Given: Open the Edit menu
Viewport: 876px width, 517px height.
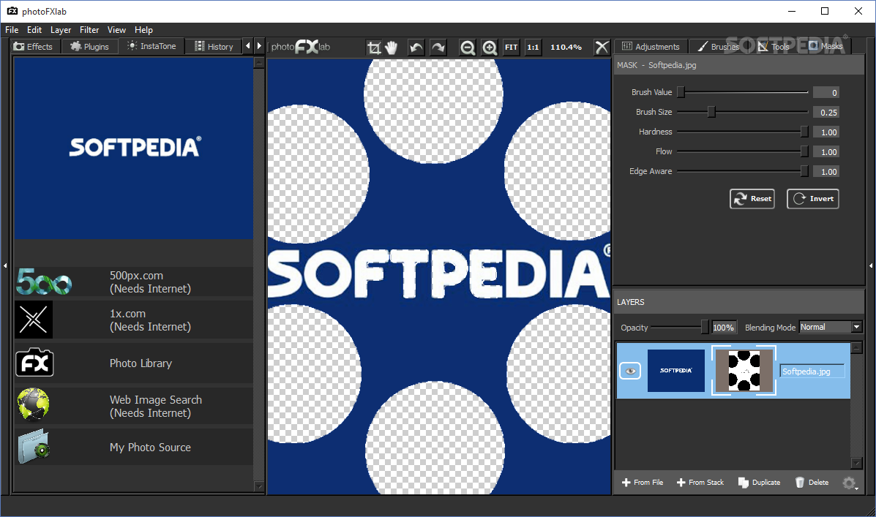Looking at the screenshot, I should (x=34, y=30).
